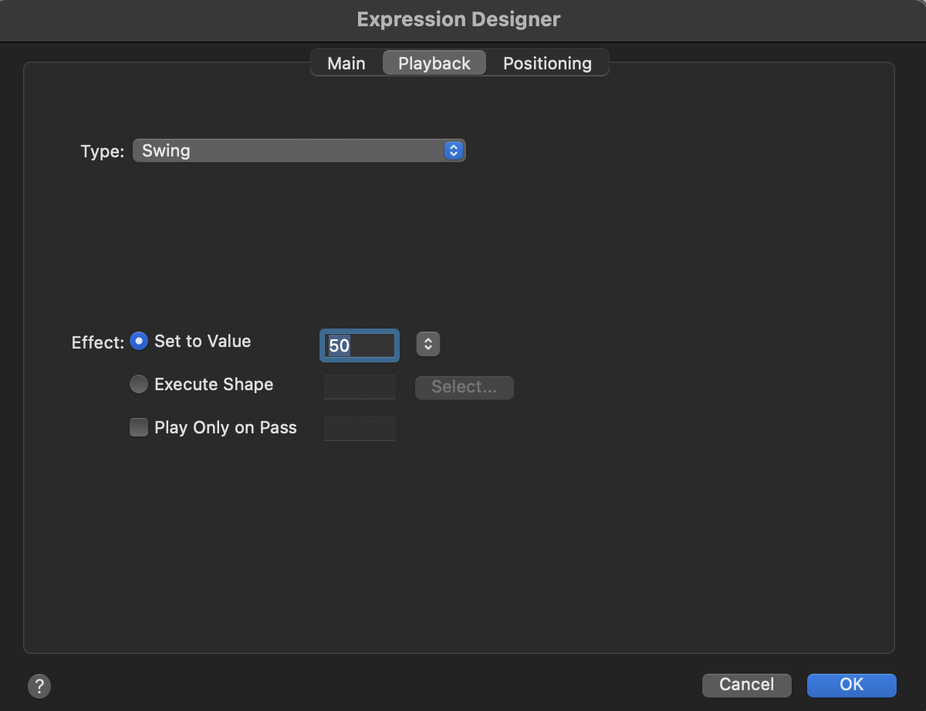
Task: Switch to the Main tab
Action: tap(346, 63)
